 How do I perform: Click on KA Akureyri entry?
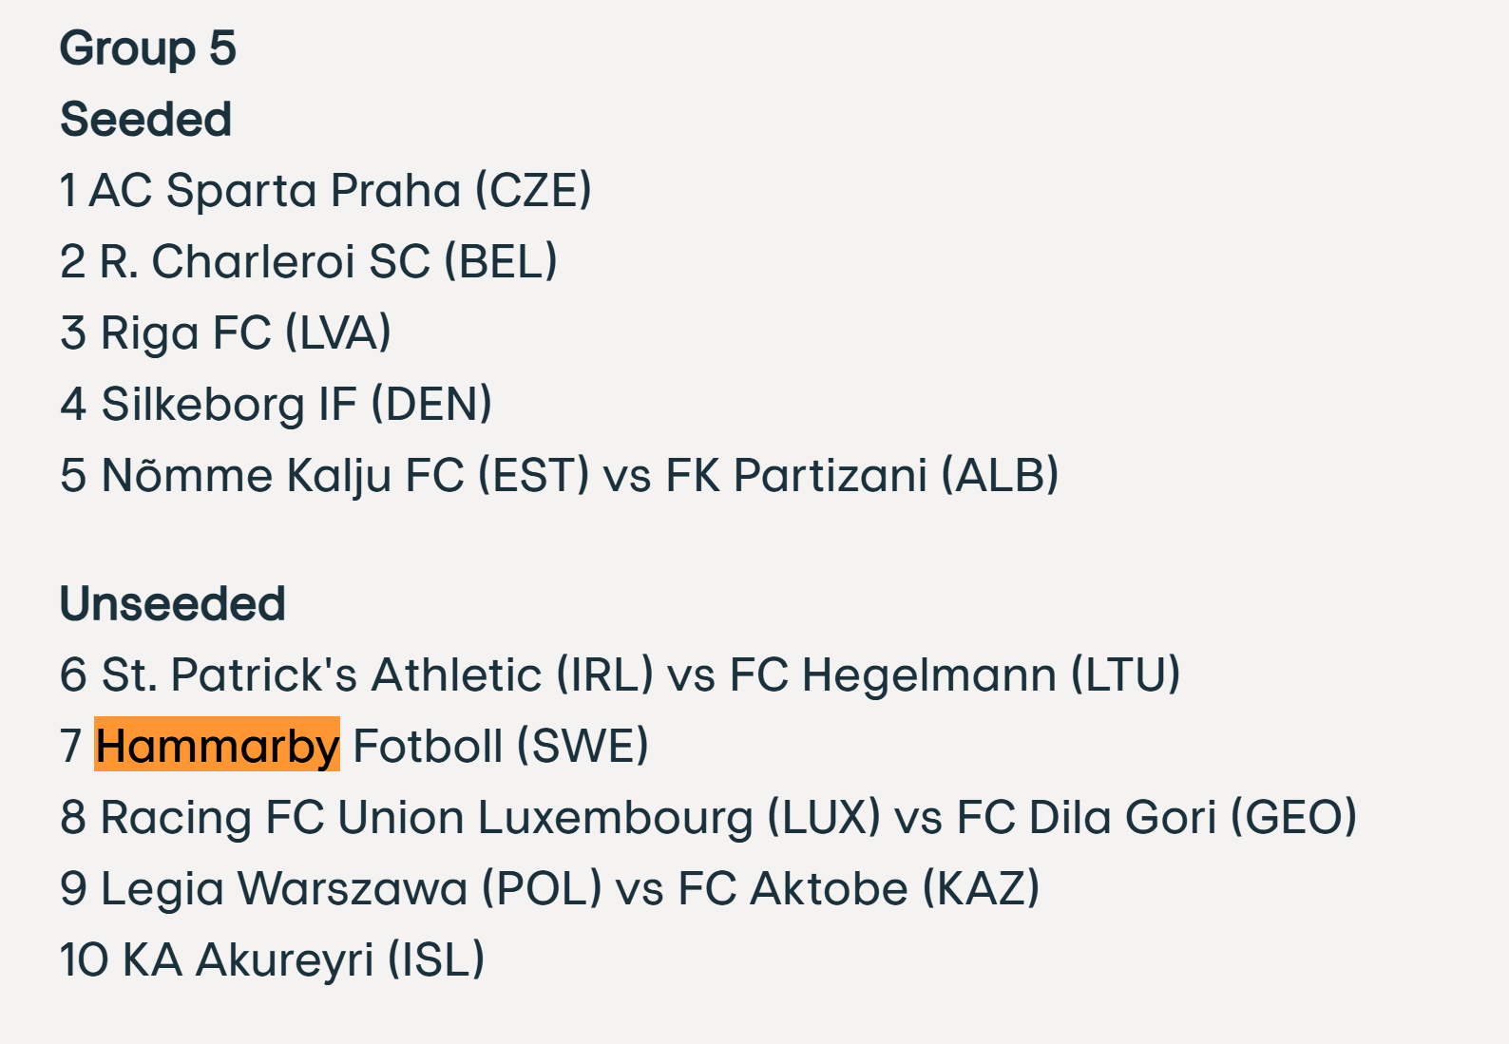coord(248,960)
